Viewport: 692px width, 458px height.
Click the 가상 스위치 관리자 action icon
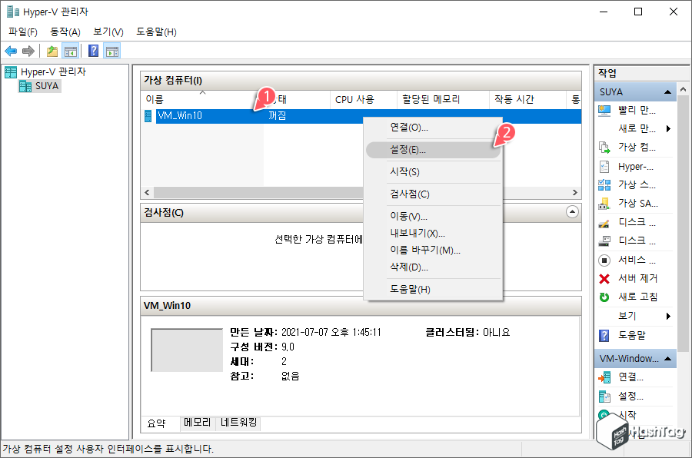(x=605, y=184)
